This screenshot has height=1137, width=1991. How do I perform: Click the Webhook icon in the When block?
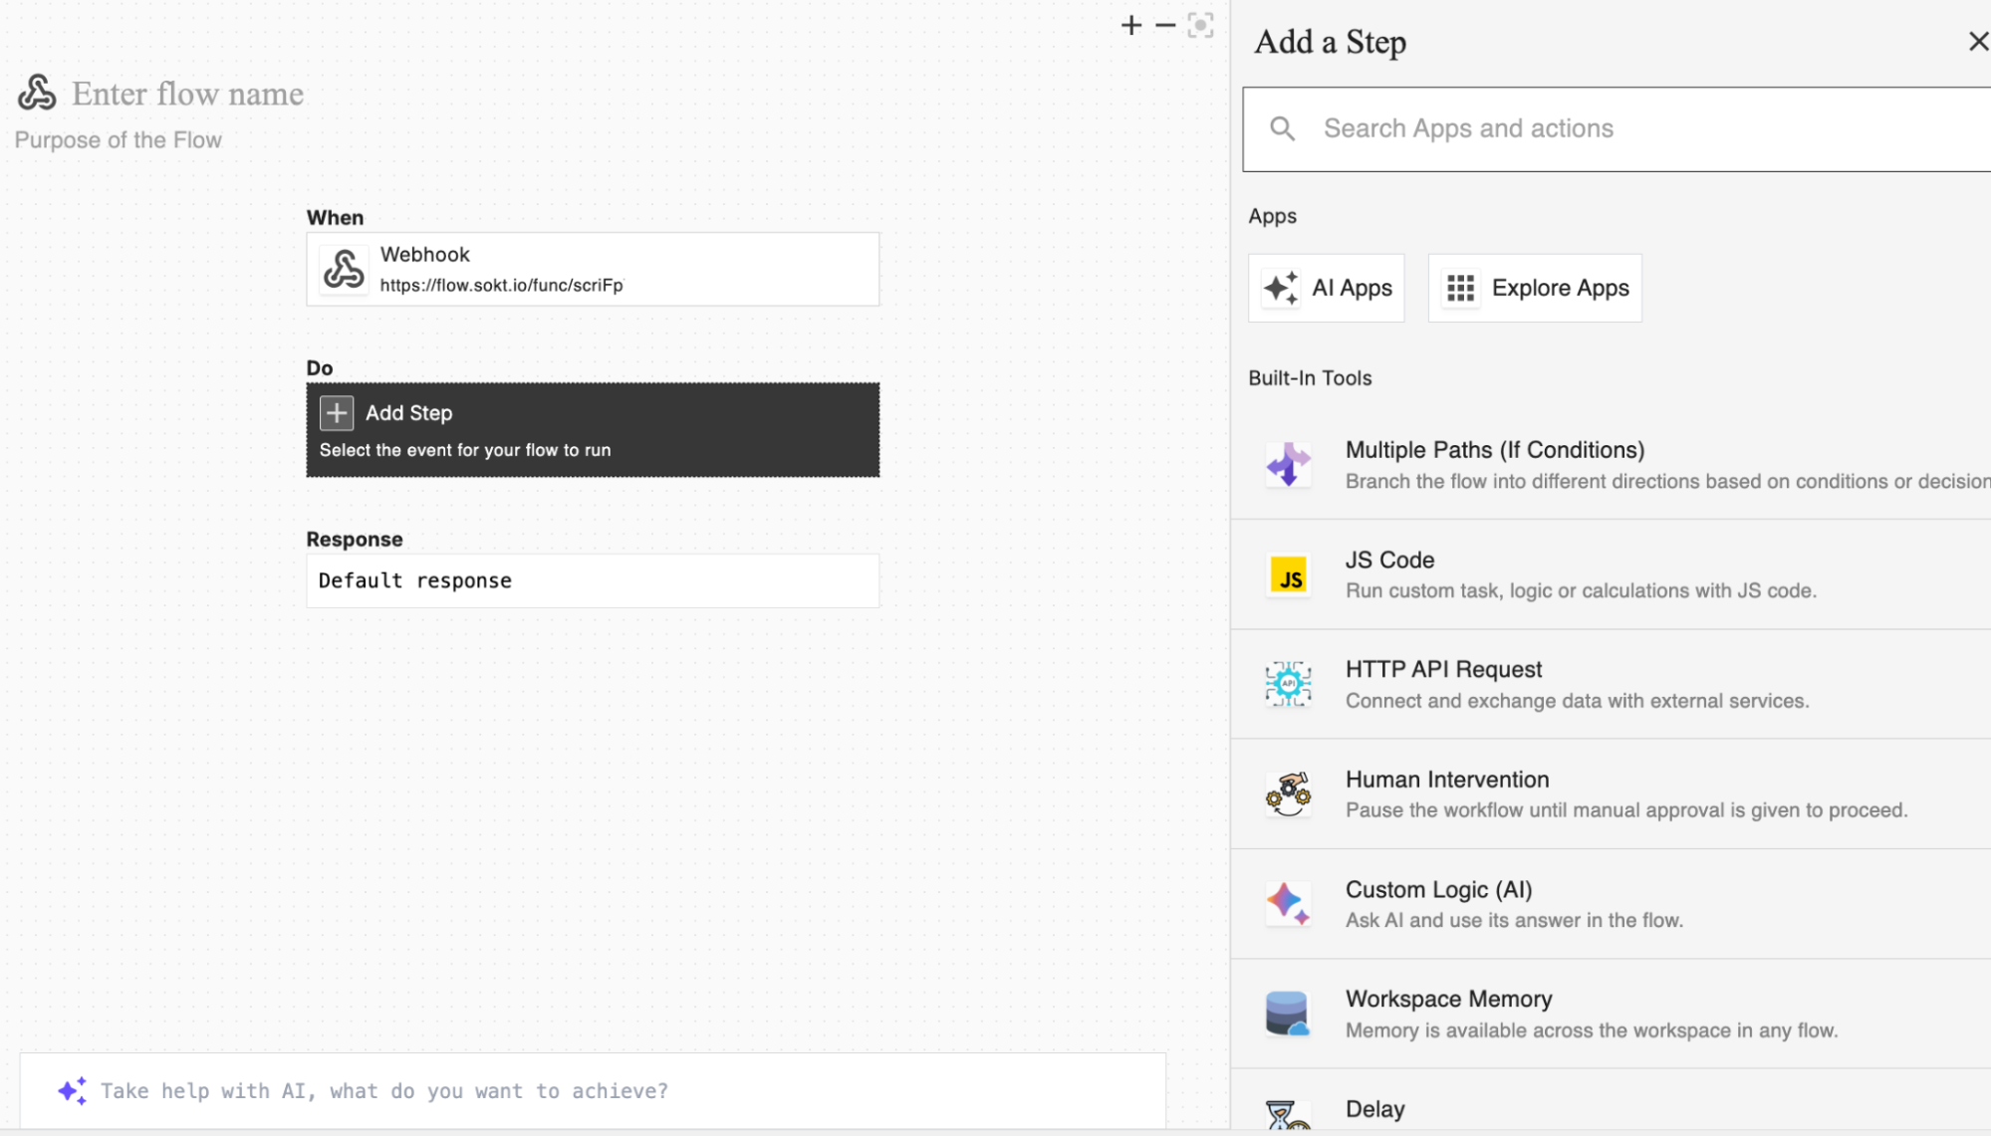coord(344,269)
